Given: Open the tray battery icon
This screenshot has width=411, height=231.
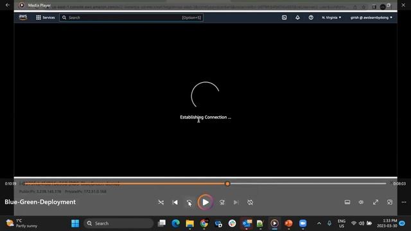Looking at the screenshot, I should point(369,223).
